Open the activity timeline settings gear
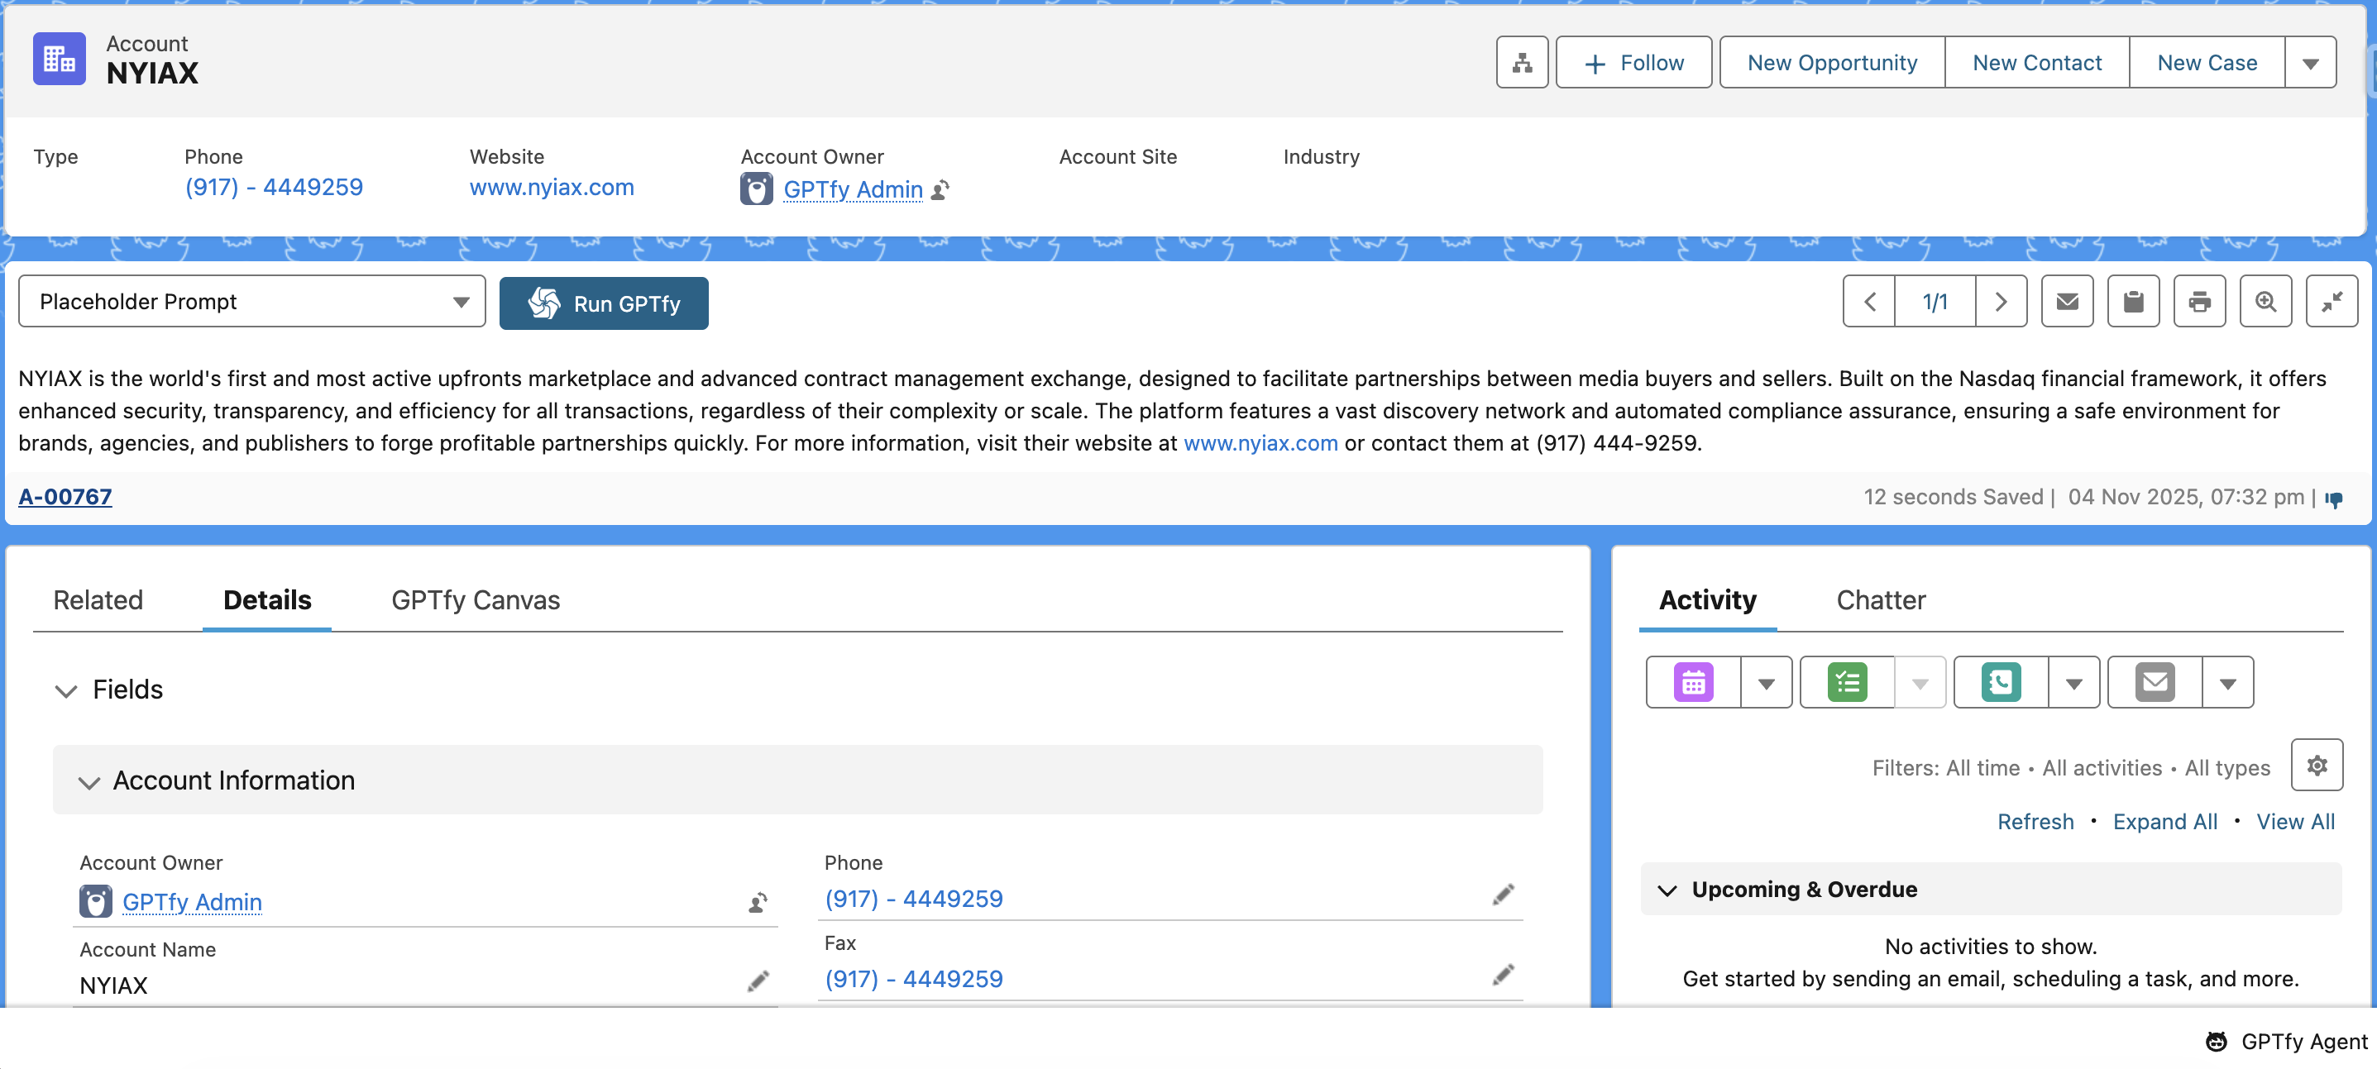This screenshot has height=1069, width=2377. (x=2316, y=766)
